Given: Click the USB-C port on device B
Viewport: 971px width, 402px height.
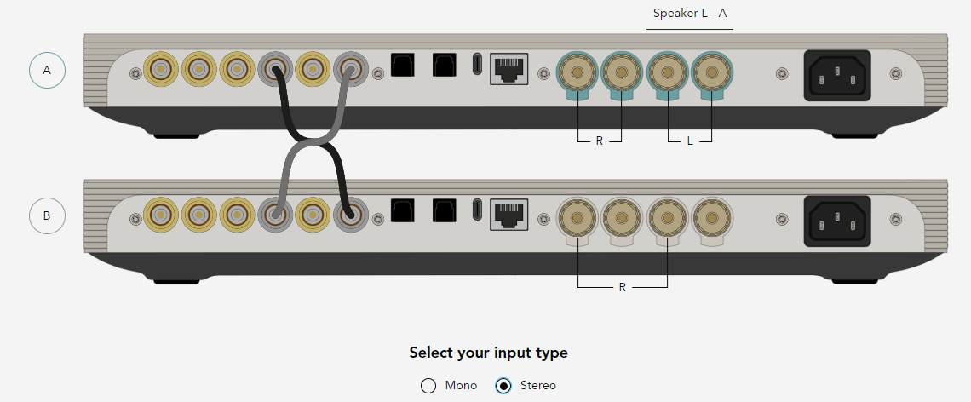Looking at the screenshot, I should [478, 210].
